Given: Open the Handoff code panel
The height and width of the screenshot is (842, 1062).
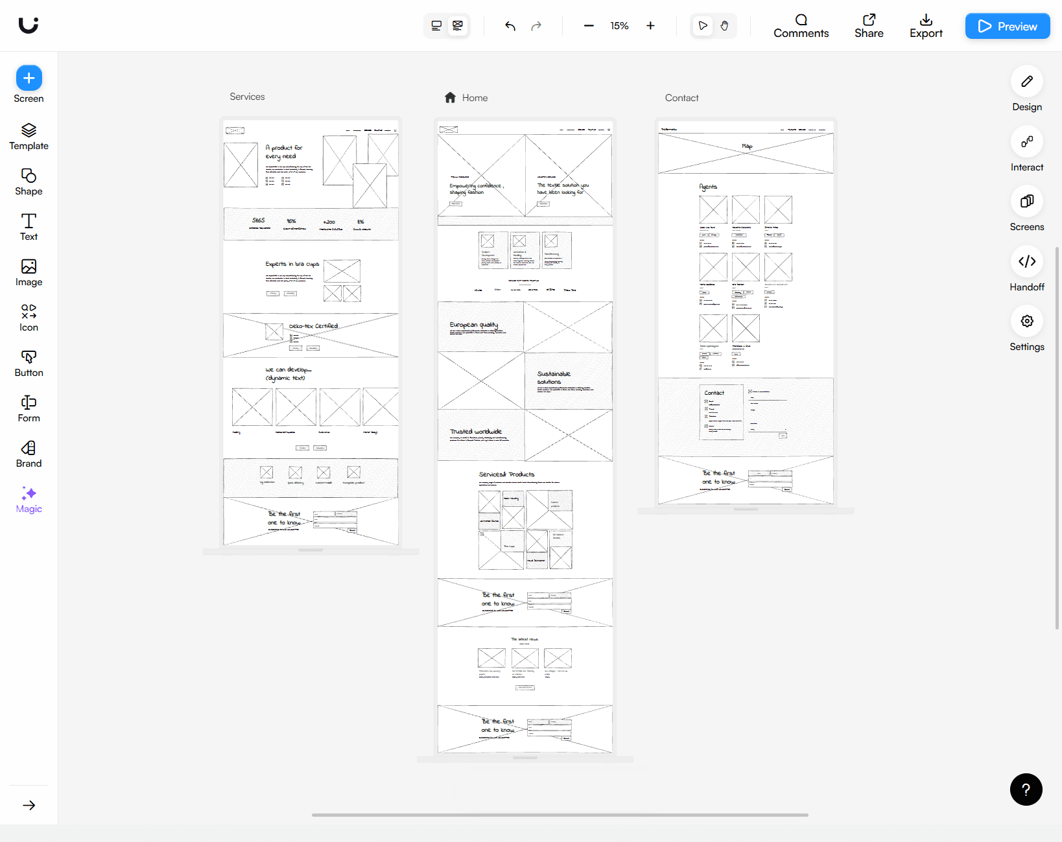Looking at the screenshot, I should pos(1026,262).
